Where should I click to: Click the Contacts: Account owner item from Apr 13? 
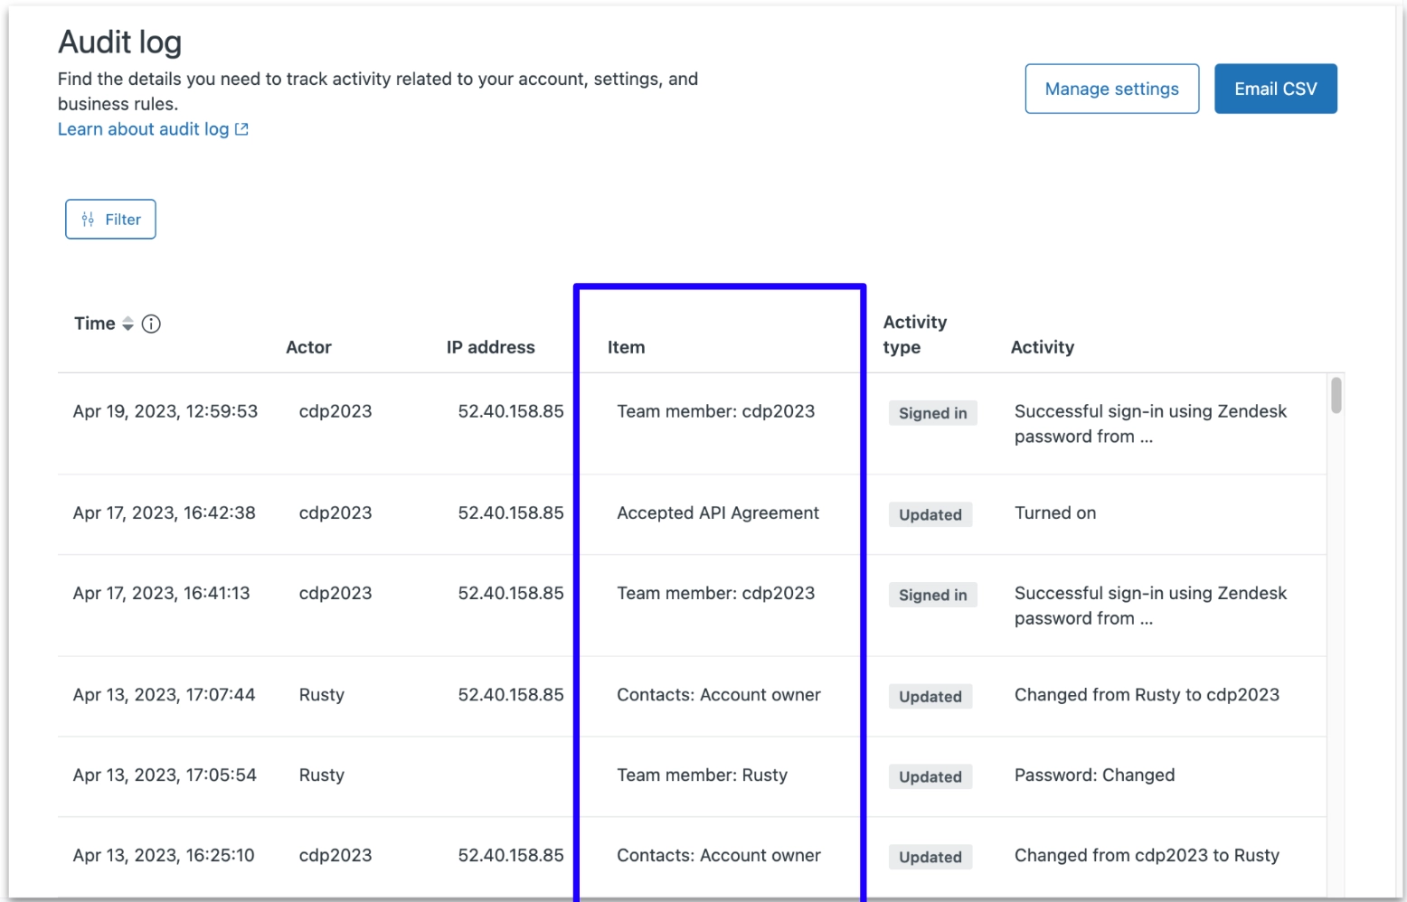click(719, 694)
